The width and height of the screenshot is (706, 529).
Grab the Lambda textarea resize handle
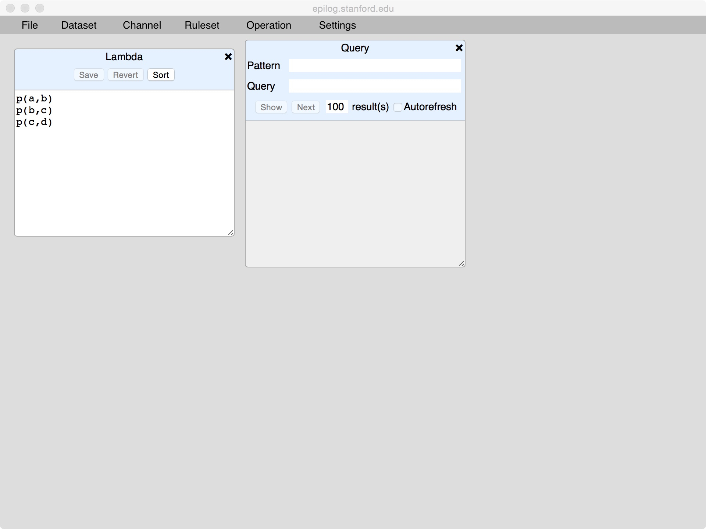point(231,233)
